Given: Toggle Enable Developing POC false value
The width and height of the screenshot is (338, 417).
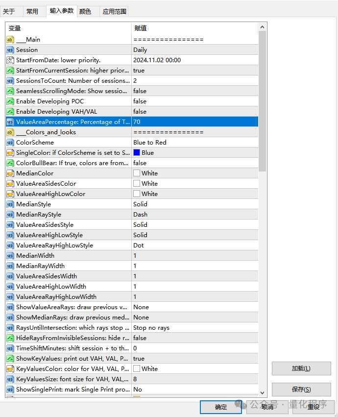Looking at the screenshot, I should (194, 101).
